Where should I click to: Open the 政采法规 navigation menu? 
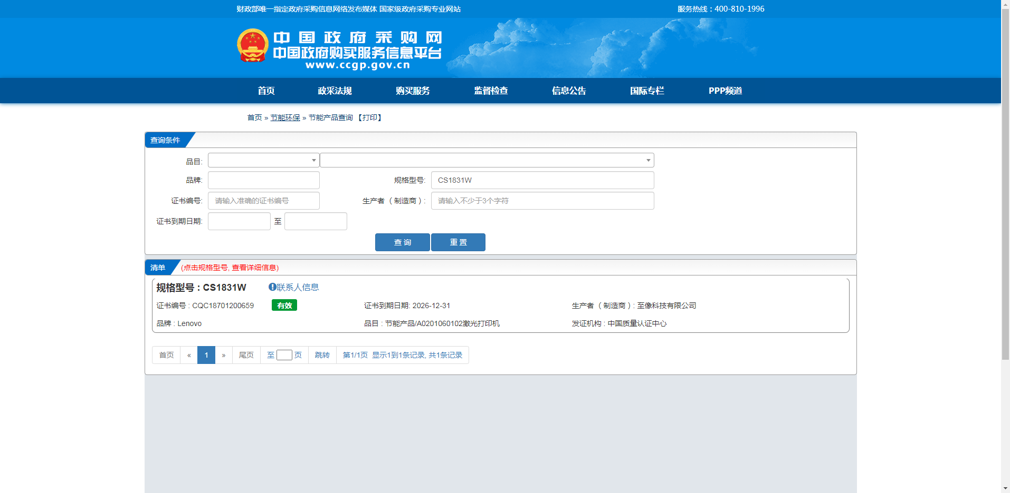pos(335,91)
